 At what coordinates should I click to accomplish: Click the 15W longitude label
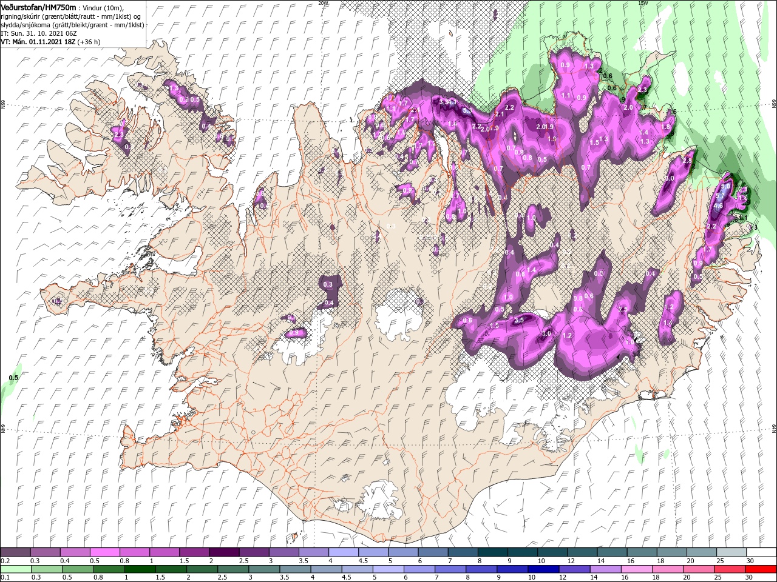click(x=643, y=2)
